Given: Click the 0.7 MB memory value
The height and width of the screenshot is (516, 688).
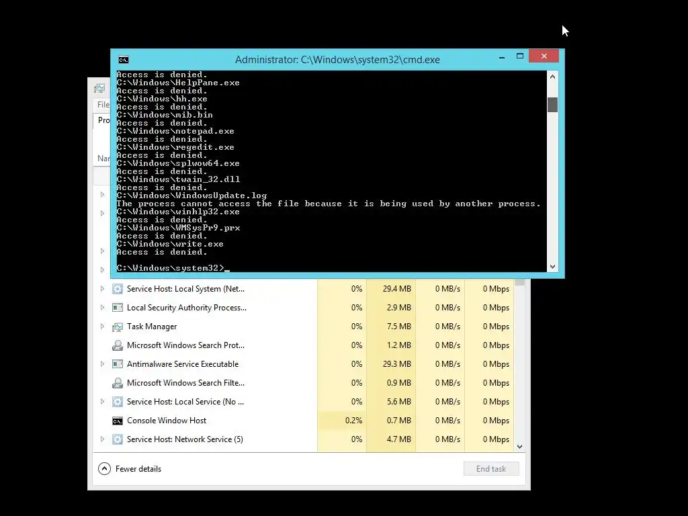Looking at the screenshot, I should click(x=399, y=421).
